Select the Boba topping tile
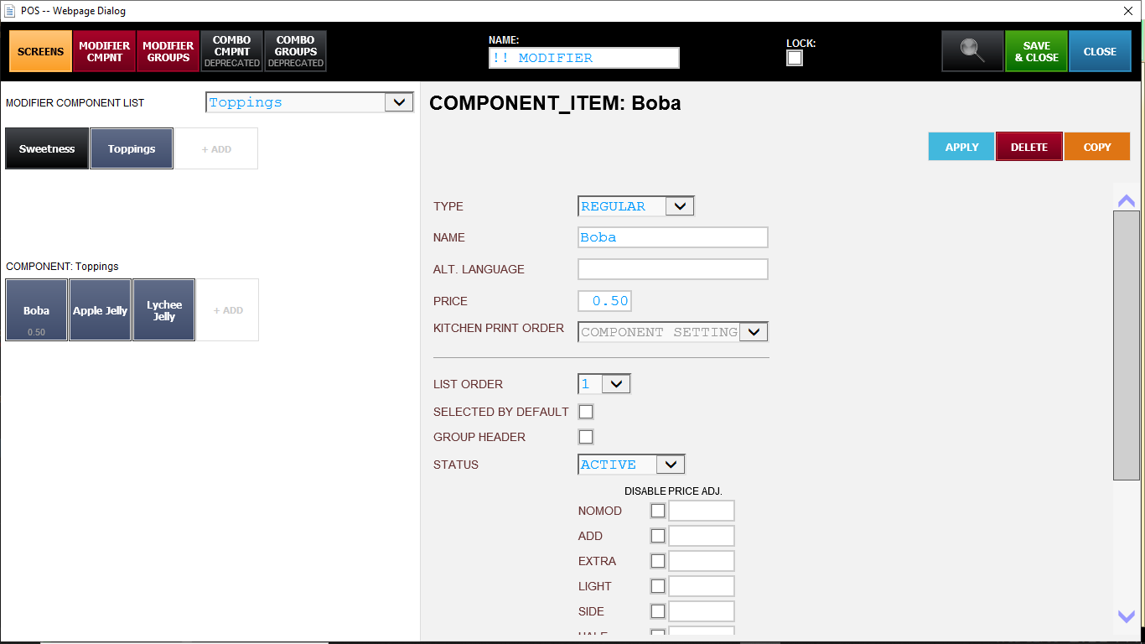This screenshot has height=644, width=1145. (x=36, y=310)
